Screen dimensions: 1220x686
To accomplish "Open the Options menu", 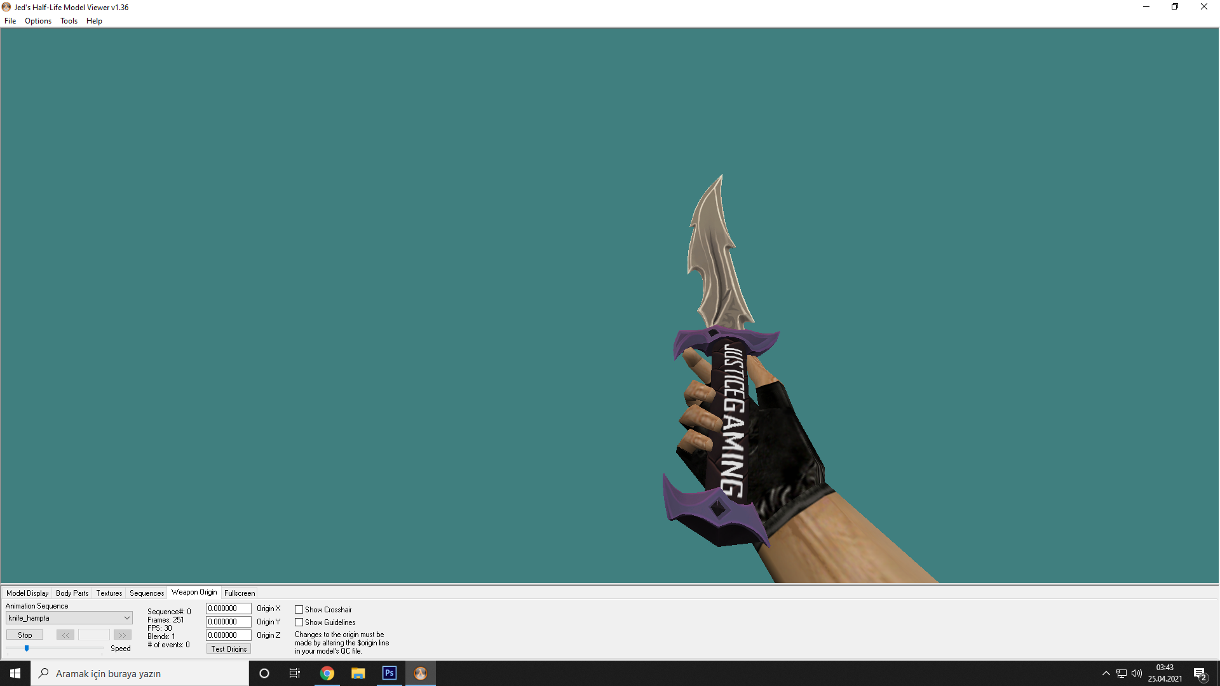I will tap(38, 21).
